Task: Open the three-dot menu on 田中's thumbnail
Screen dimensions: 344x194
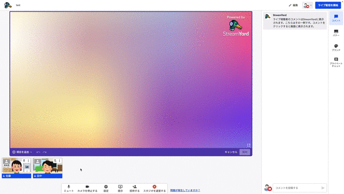Action: [x=59, y=161]
